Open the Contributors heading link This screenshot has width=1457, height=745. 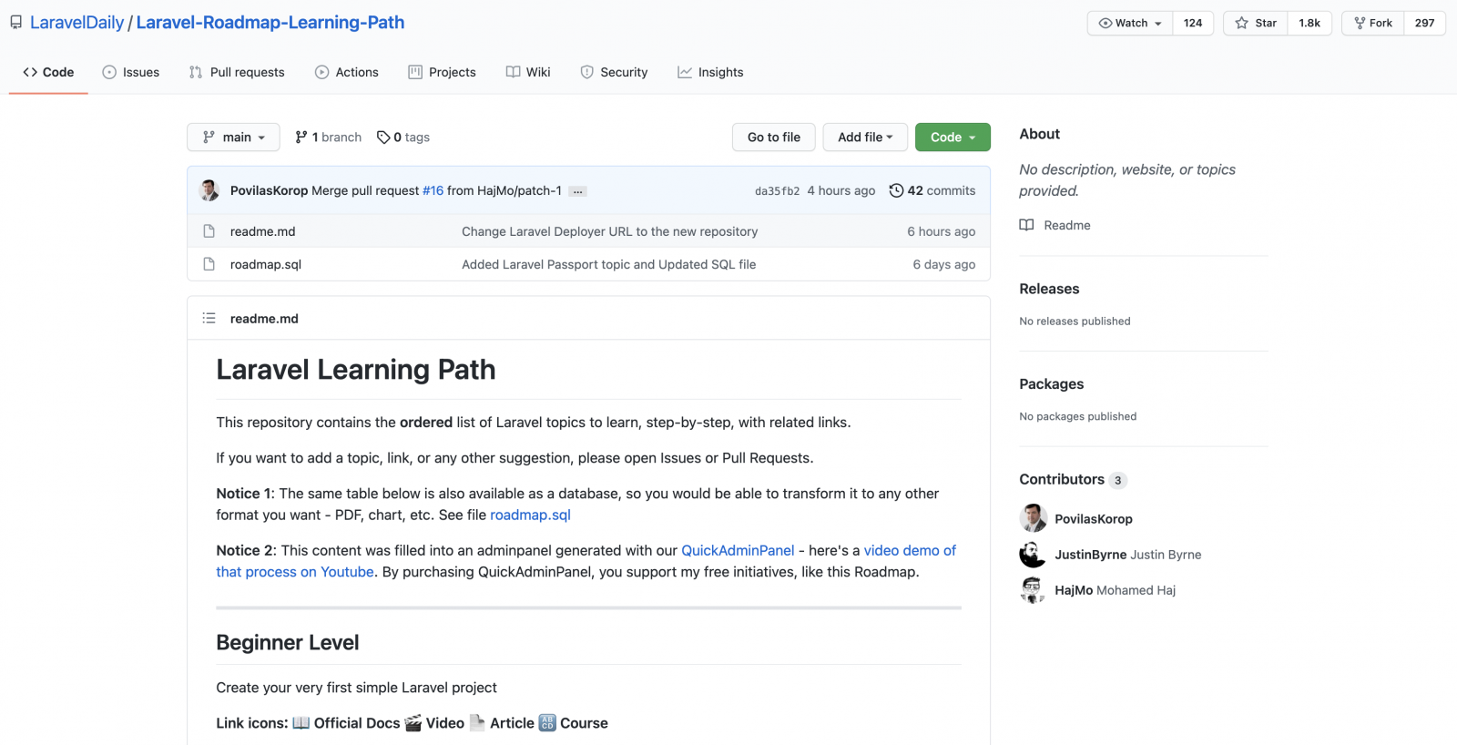[x=1073, y=479]
